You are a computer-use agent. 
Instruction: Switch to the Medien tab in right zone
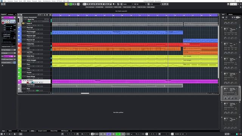231,14
